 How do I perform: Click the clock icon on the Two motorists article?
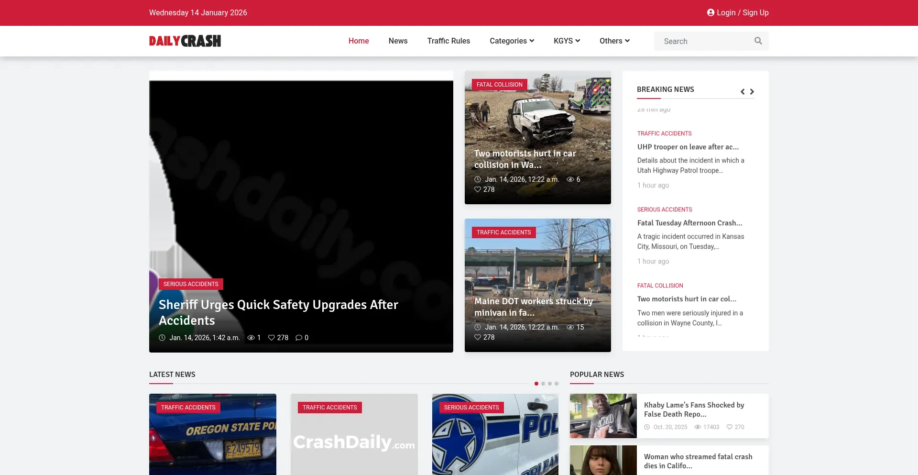(x=478, y=179)
